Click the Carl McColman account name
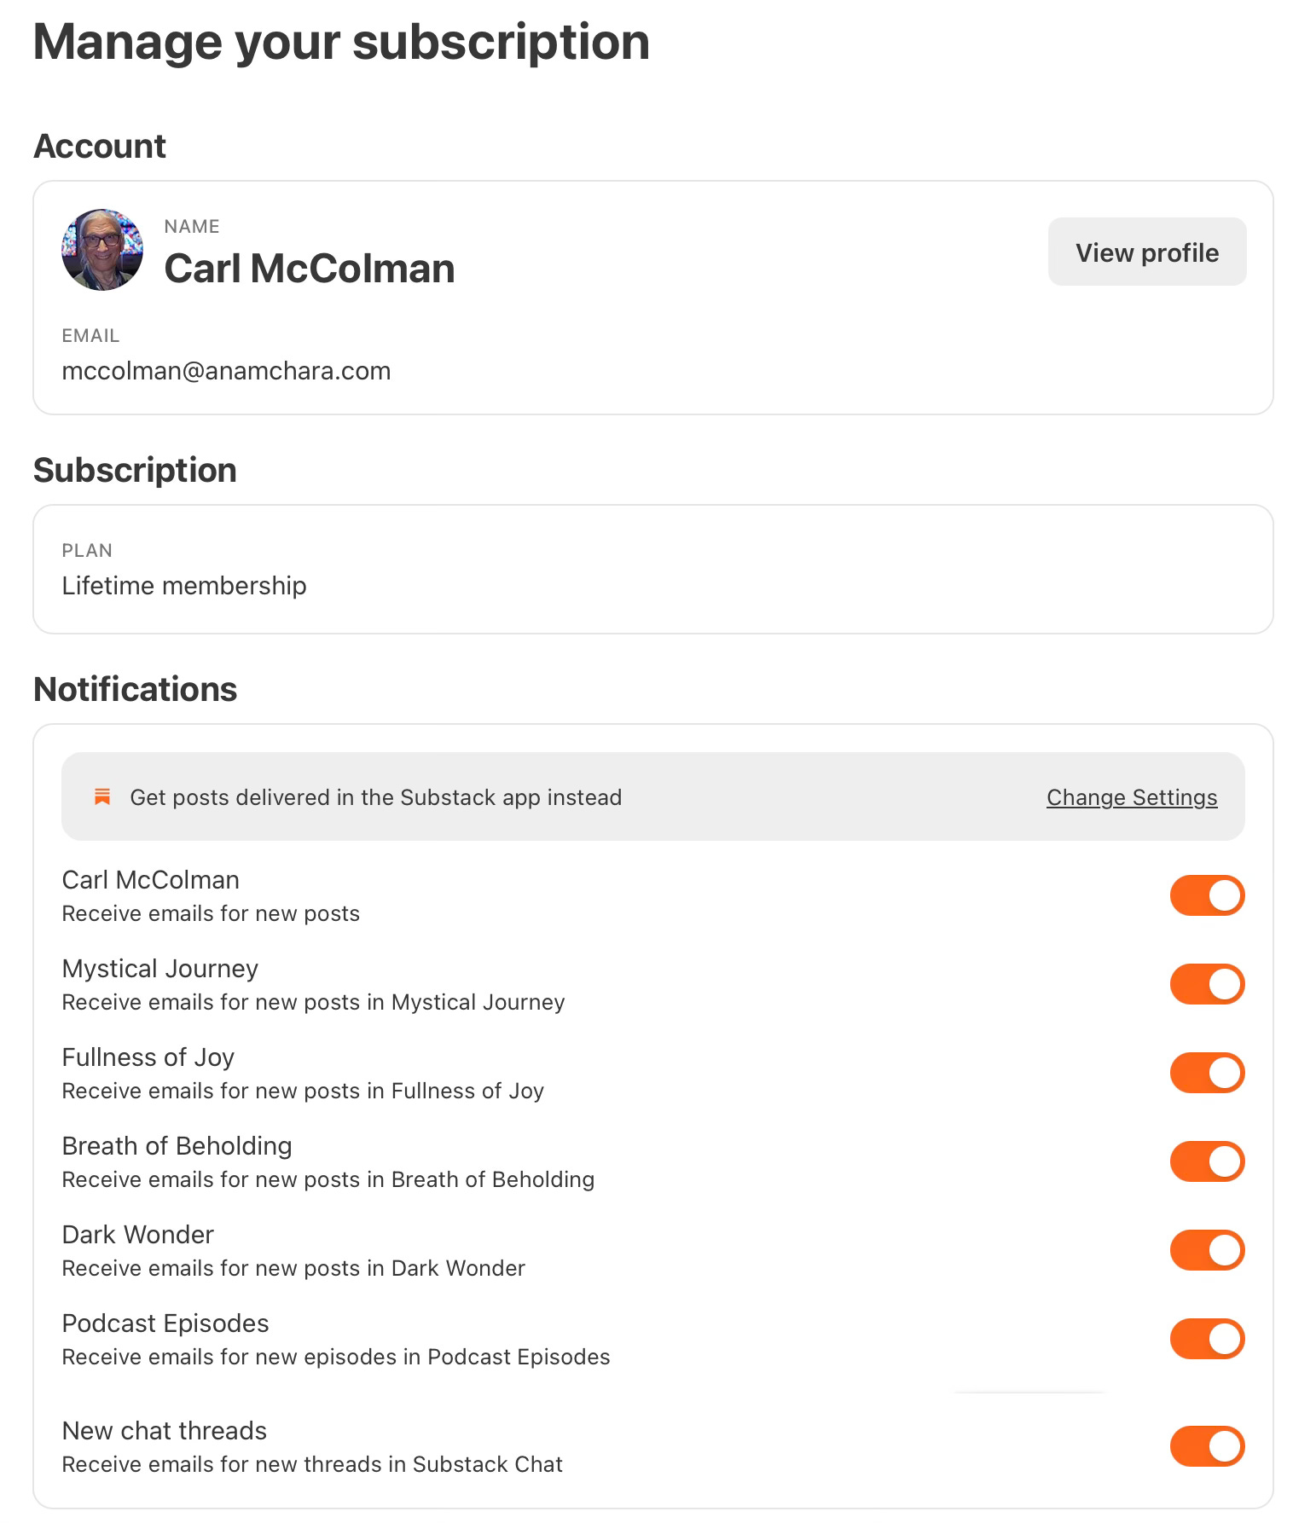This screenshot has height=1523, width=1293. (x=310, y=268)
